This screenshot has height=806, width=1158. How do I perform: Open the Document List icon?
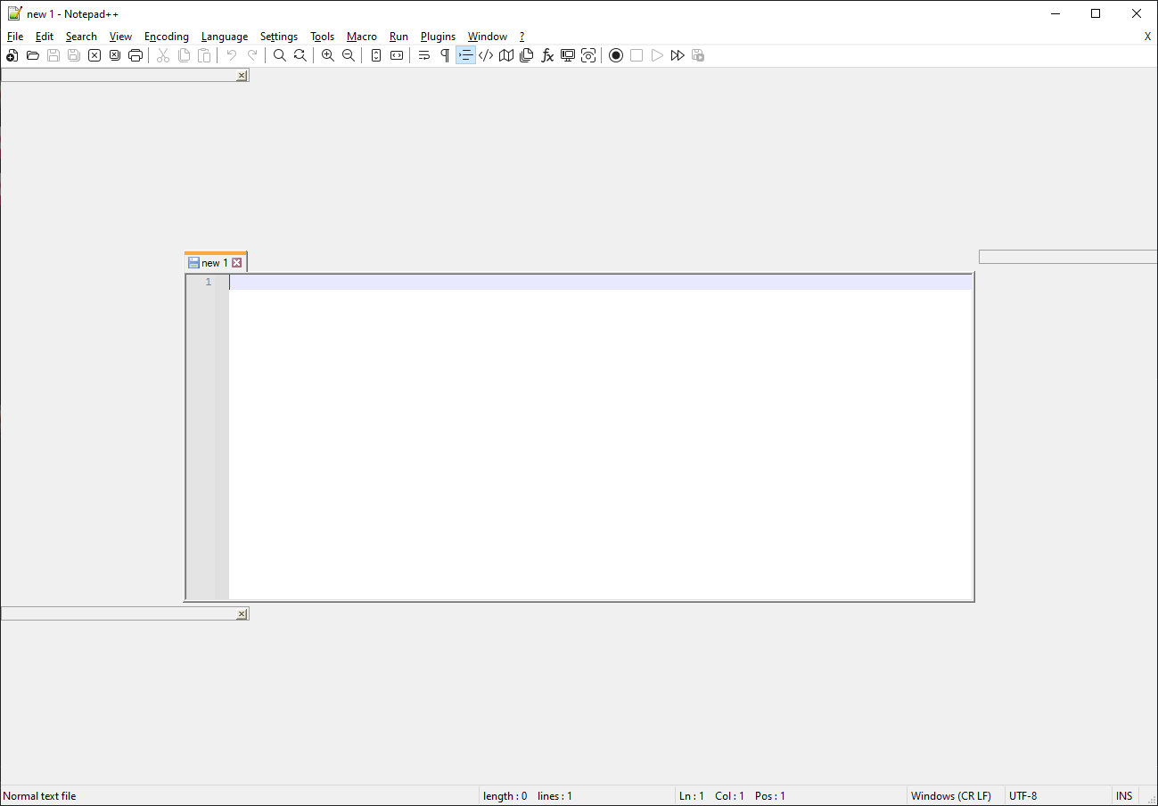[527, 55]
